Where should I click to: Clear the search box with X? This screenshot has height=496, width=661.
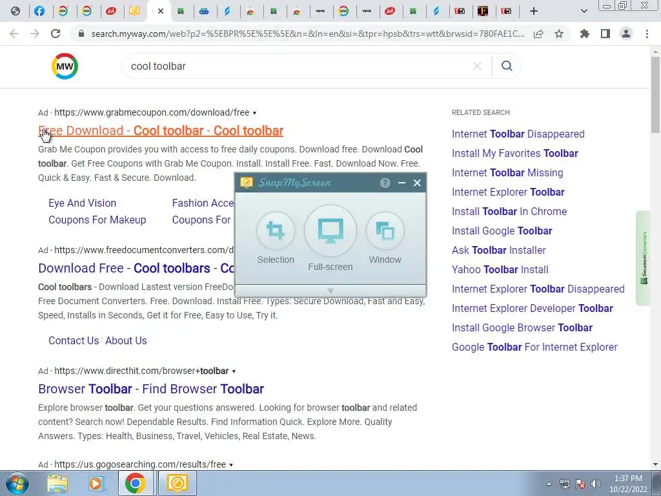coord(477,67)
